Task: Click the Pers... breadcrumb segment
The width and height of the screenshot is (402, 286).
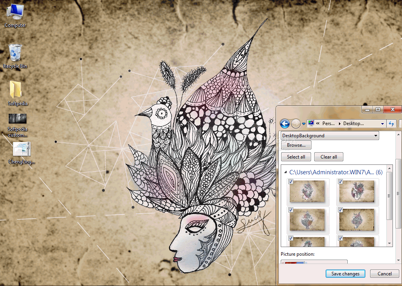Action: pos(328,124)
